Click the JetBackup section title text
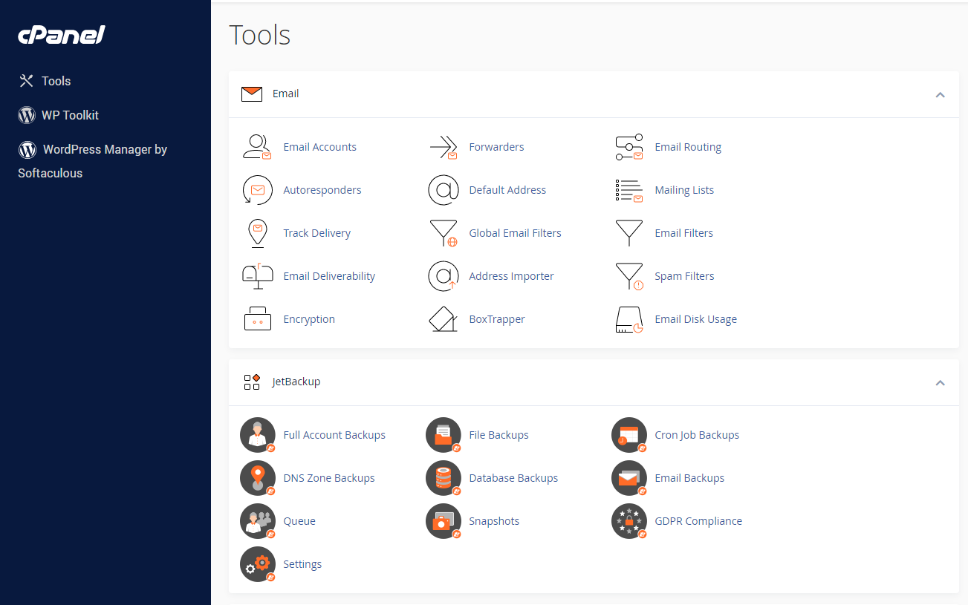 [x=296, y=382]
